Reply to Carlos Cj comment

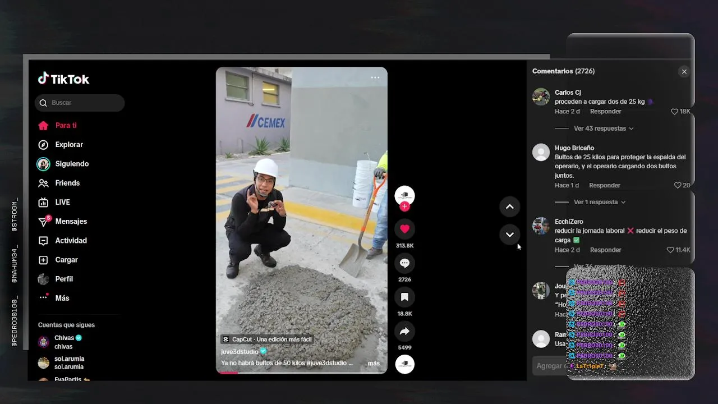click(x=605, y=112)
